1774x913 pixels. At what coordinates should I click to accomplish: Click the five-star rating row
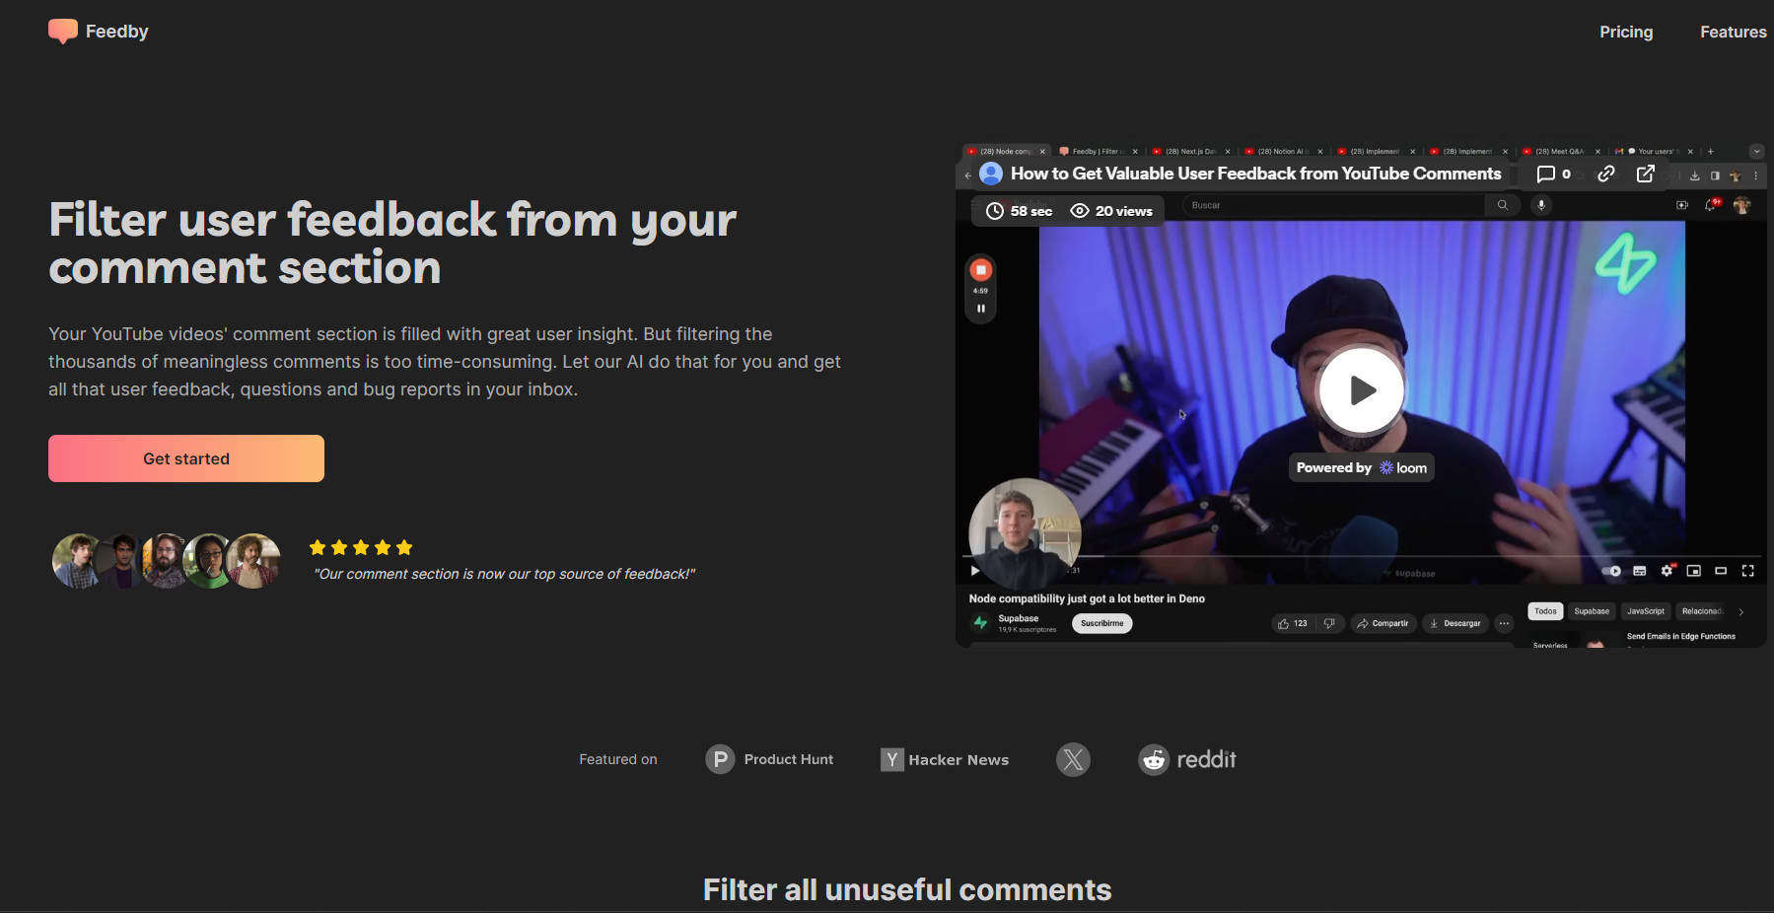361,547
